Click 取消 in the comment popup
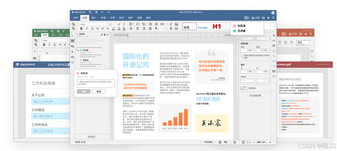This screenshot has height=151, width=337. tap(99, 92)
